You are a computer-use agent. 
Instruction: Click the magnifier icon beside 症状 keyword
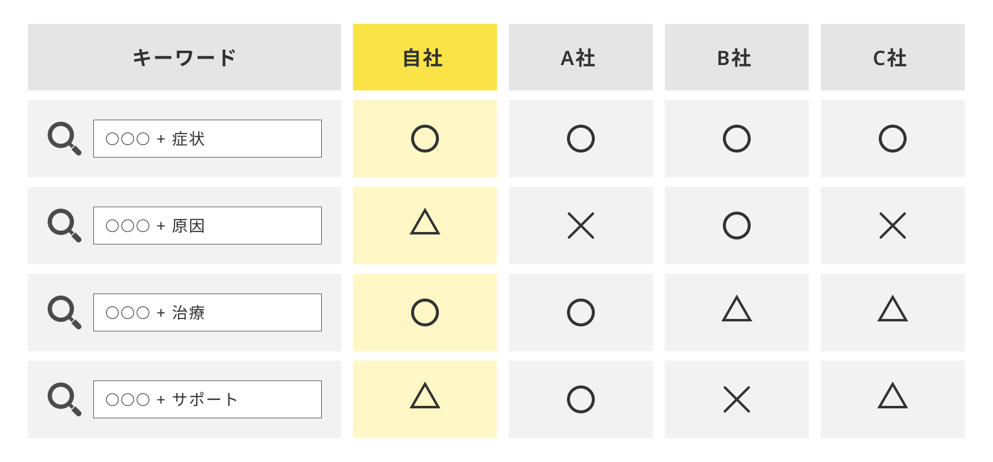tap(65, 139)
